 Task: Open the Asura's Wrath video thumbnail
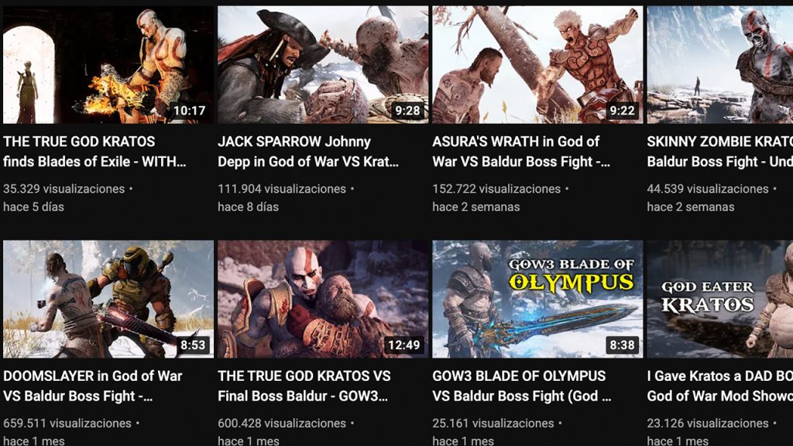click(x=537, y=65)
